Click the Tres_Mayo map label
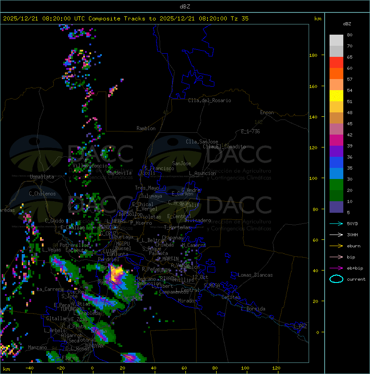370x374 pixels. [x=147, y=188]
